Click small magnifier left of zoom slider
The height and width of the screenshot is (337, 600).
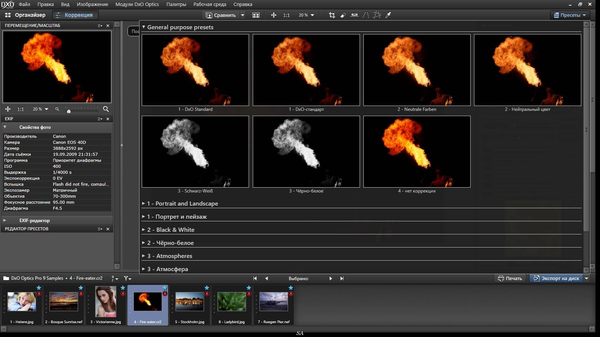pos(57,109)
